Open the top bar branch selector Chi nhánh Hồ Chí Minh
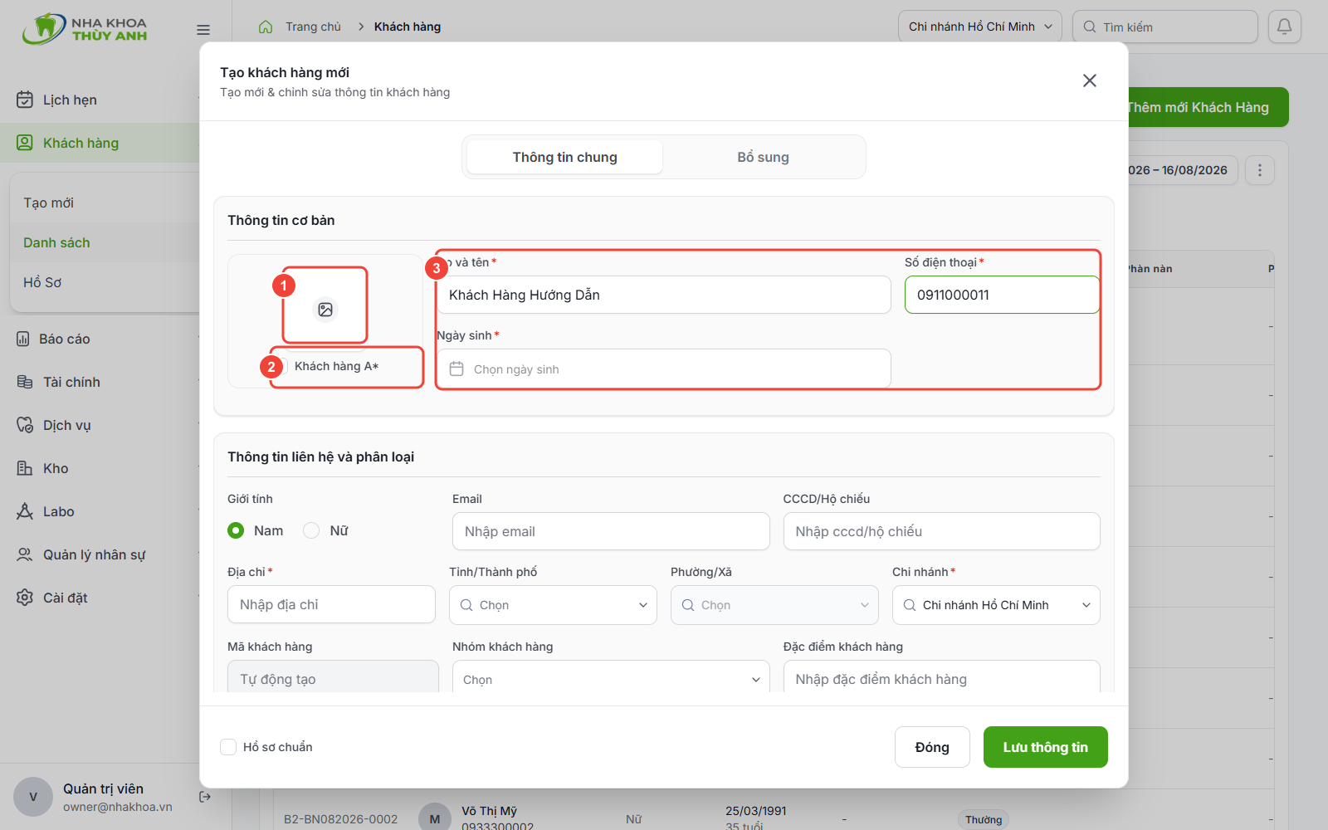The image size is (1328, 830). [979, 27]
